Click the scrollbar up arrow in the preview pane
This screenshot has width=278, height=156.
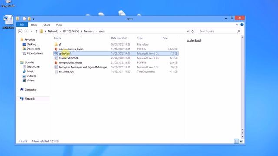pyautogui.click(x=242, y=37)
